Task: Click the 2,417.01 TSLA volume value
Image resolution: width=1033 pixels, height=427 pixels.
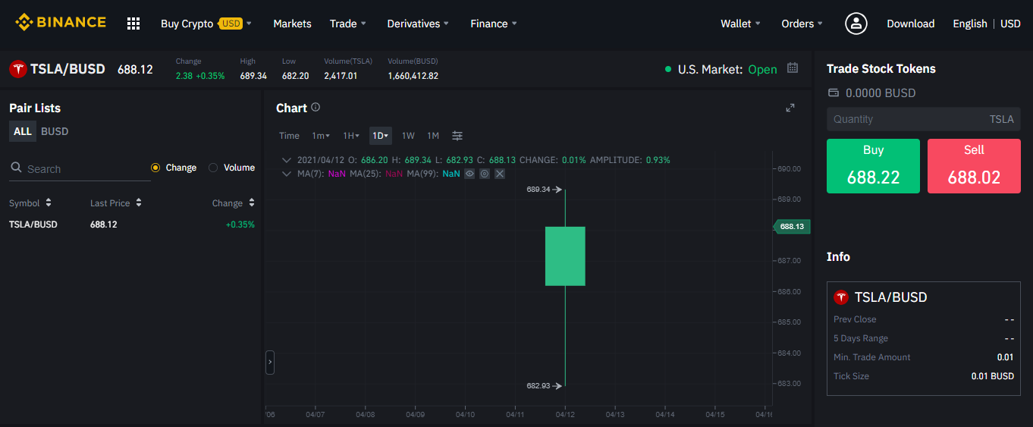Action: click(x=341, y=76)
